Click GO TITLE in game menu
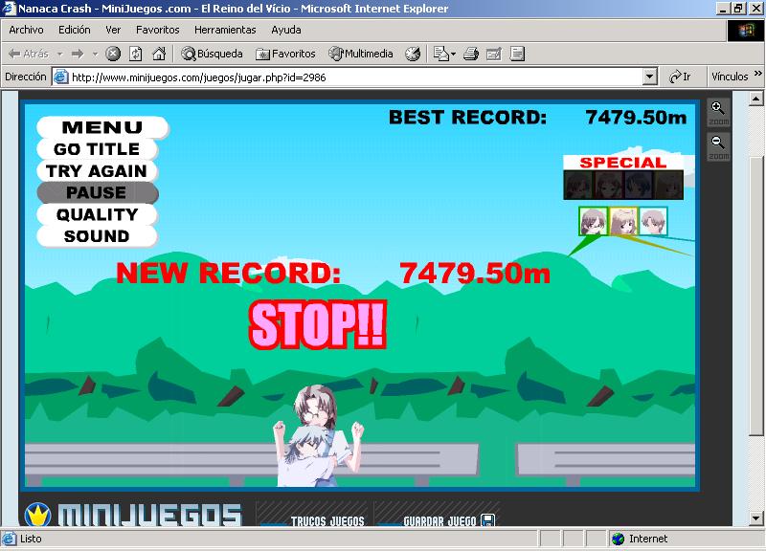The width and height of the screenshot is (766, 551). [97, 149]
